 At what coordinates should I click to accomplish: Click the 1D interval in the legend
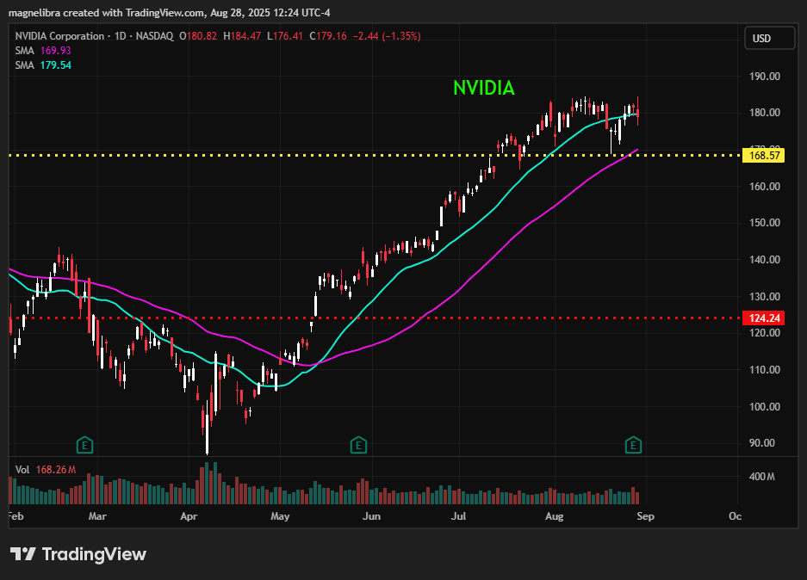(120, 36)
